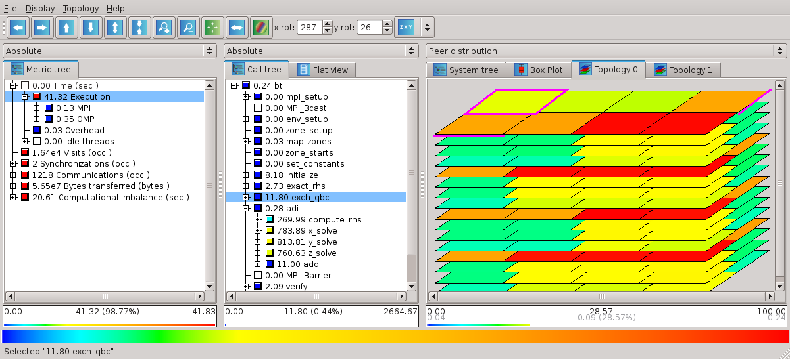Open the metric pane Absolute dropdown
The width and height of the screenshot is (790, 359).
coord(110,51)
